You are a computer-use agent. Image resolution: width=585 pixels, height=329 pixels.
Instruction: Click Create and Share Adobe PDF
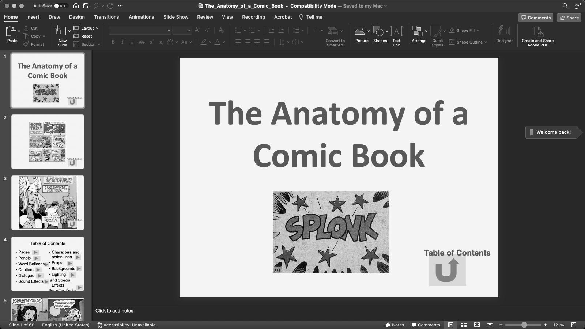tap(537, 36)
